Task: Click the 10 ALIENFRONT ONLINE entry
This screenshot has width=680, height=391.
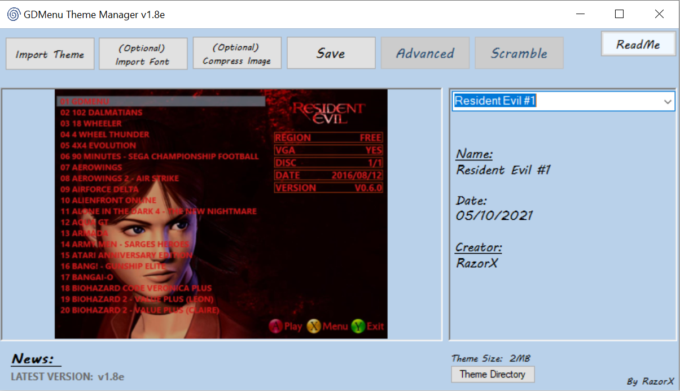Action: pyautogui.click(x=108, y=201)
